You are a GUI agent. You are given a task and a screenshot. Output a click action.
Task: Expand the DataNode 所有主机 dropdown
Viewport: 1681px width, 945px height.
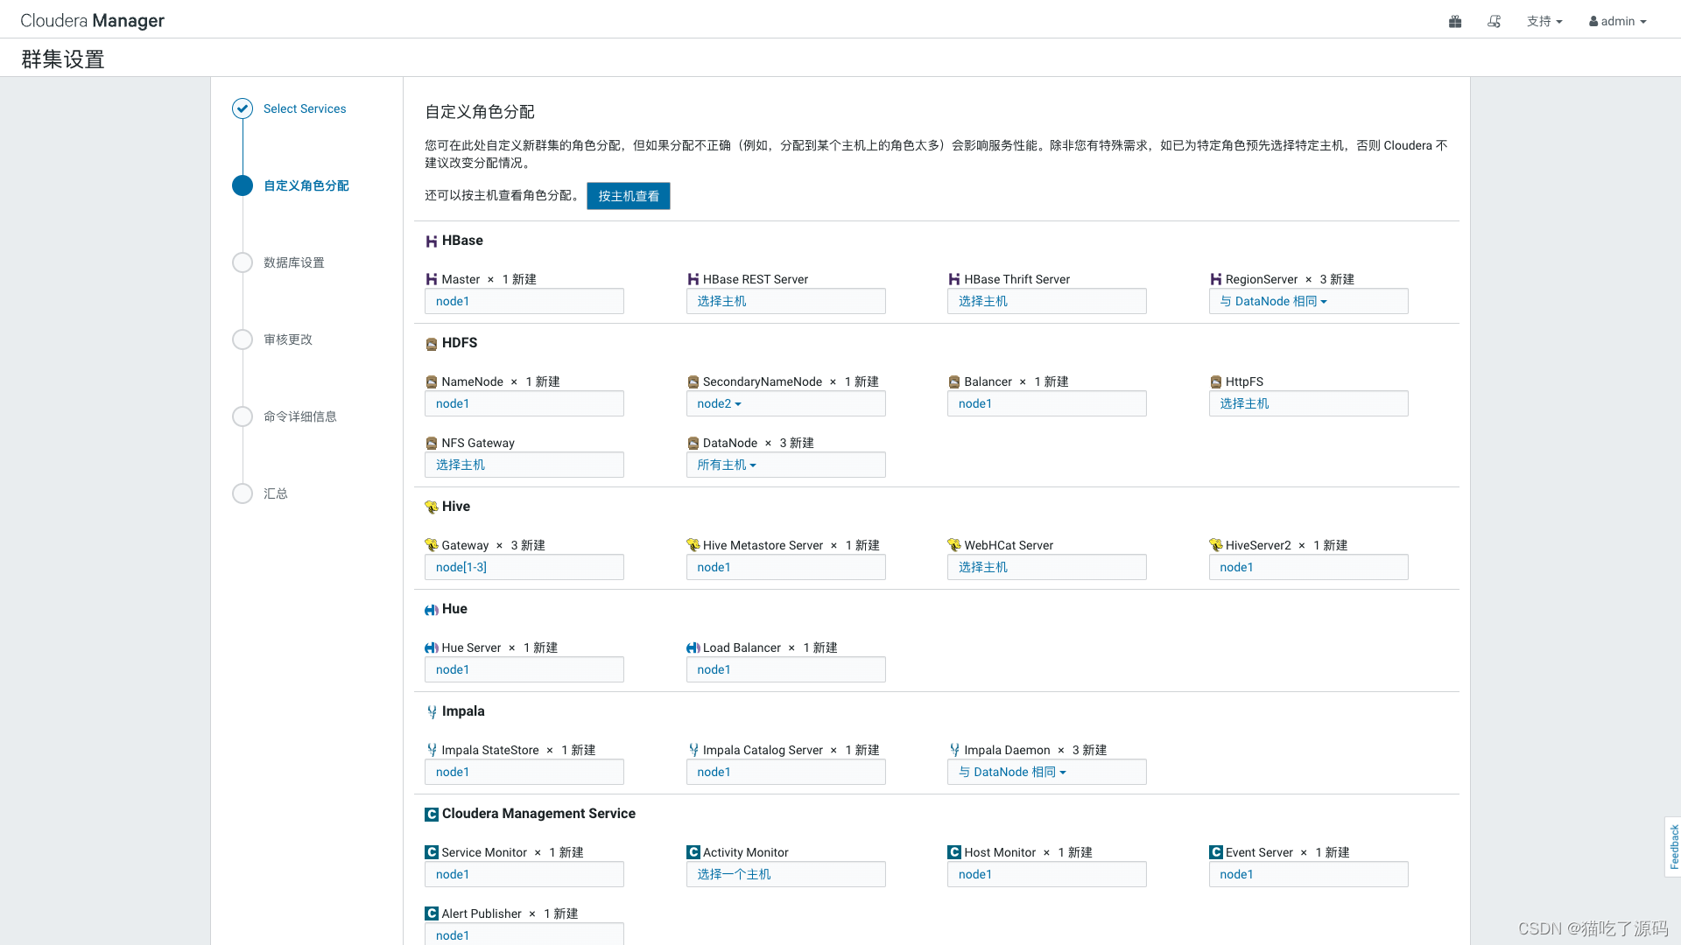(x=727, y=465)
